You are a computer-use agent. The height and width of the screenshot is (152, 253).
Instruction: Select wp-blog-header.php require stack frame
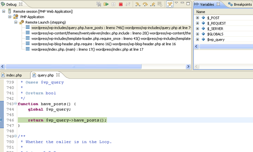point(104,44)
